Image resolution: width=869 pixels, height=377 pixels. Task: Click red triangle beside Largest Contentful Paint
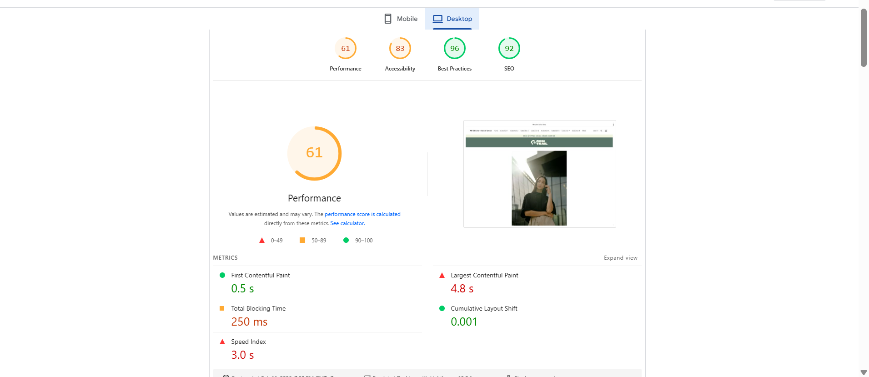coord(442,275)
